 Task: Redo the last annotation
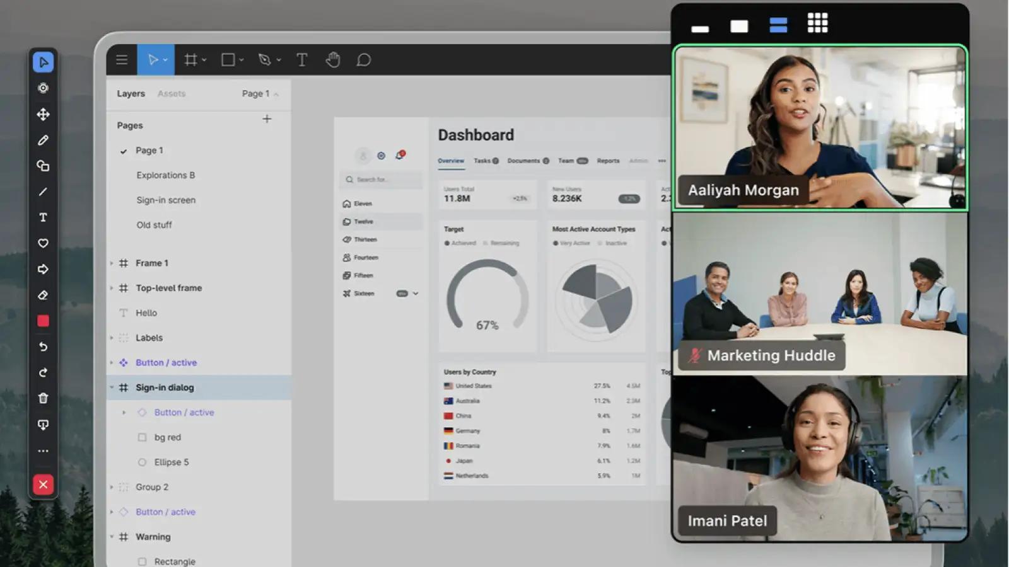pos(43,372)
